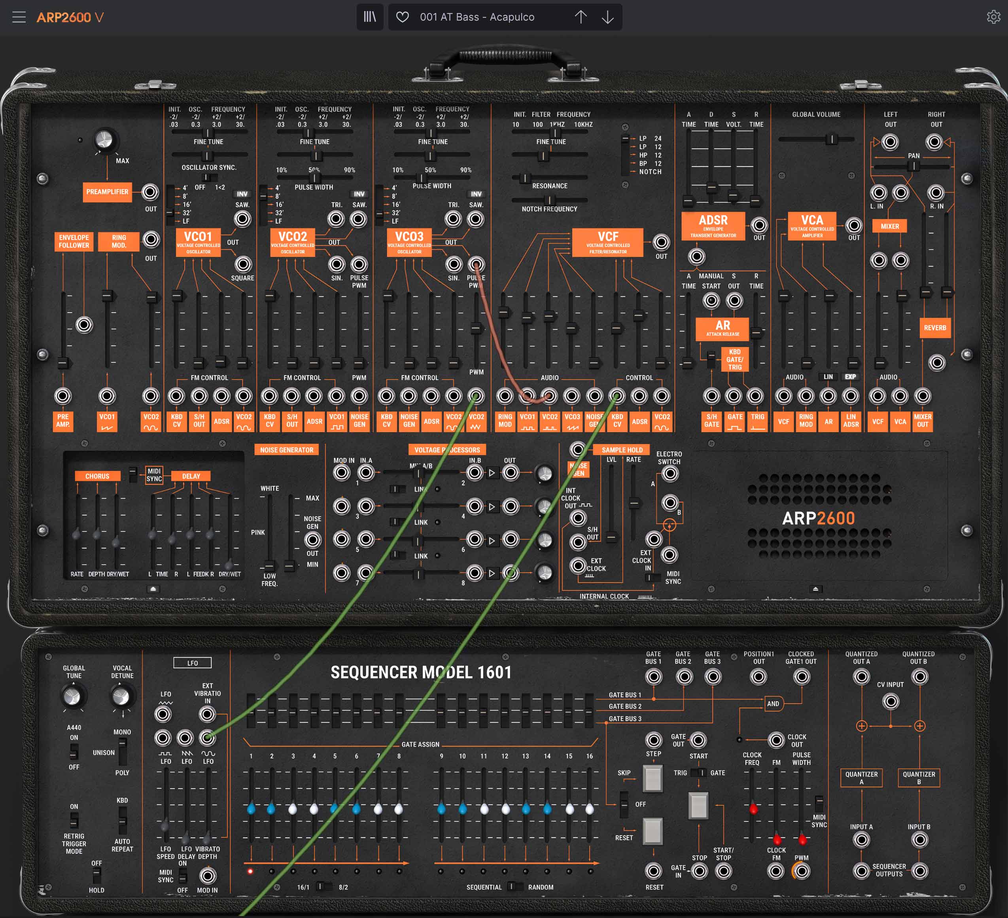
Task: Click the Global Tune knob
Action: pos(72,696)
